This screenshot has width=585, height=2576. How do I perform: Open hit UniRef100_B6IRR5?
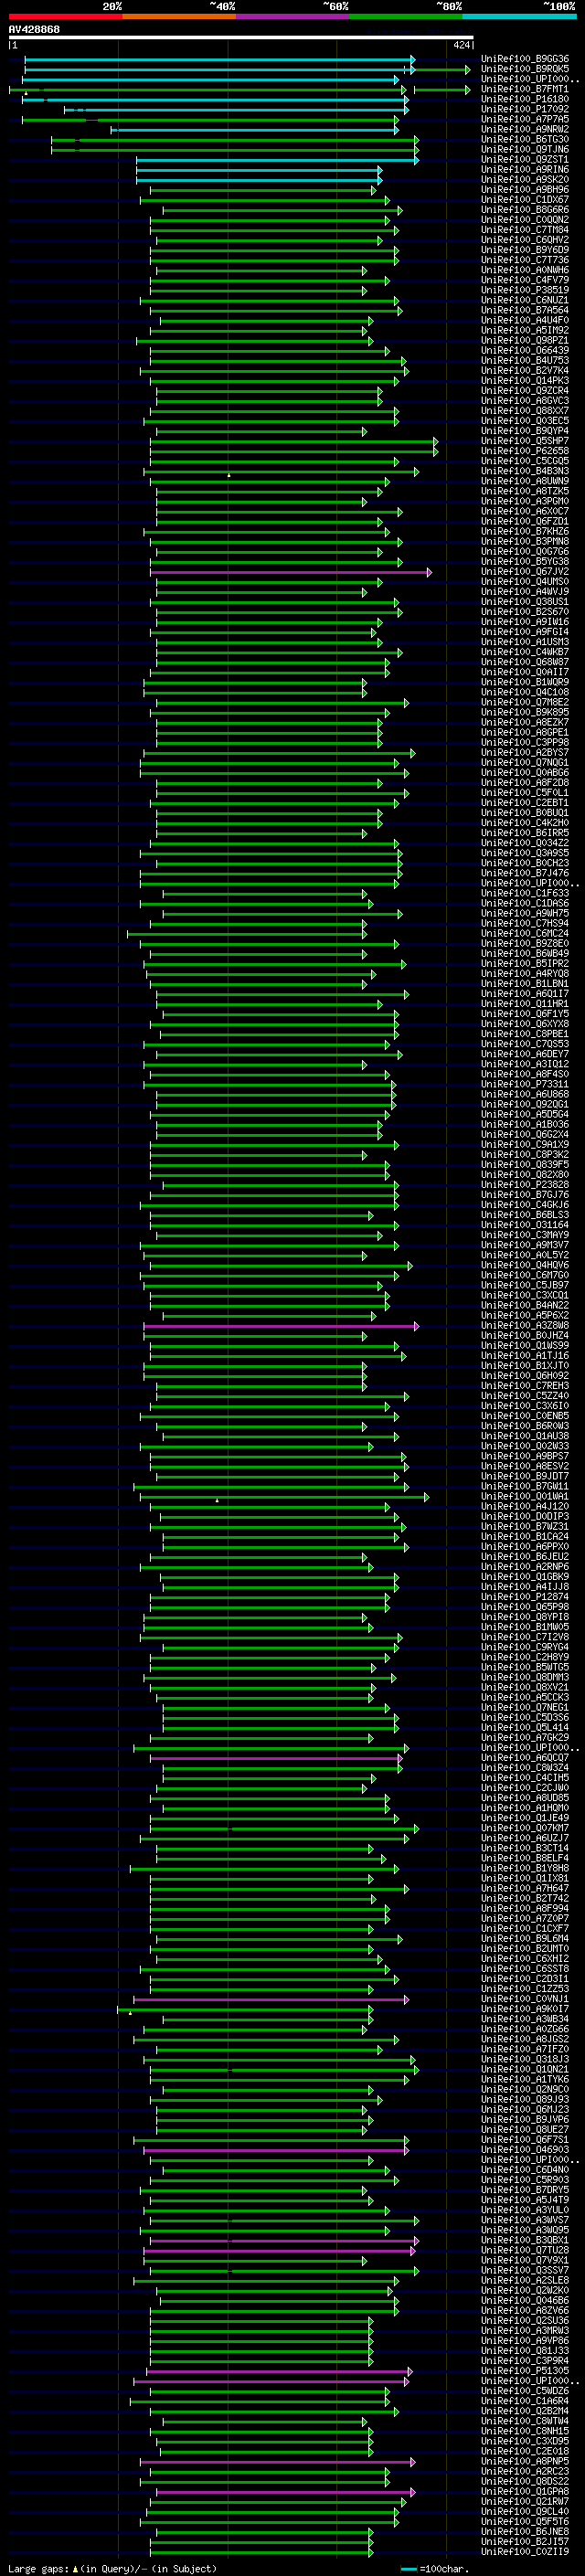tap(525, 833)
